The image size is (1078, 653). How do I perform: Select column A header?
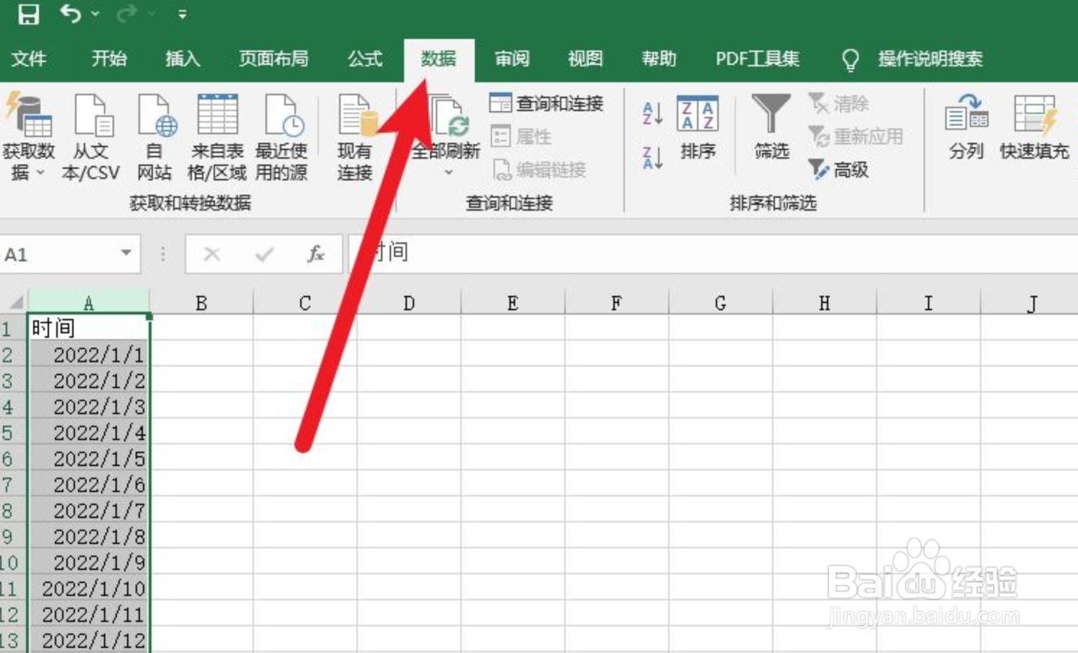[89, 302]
